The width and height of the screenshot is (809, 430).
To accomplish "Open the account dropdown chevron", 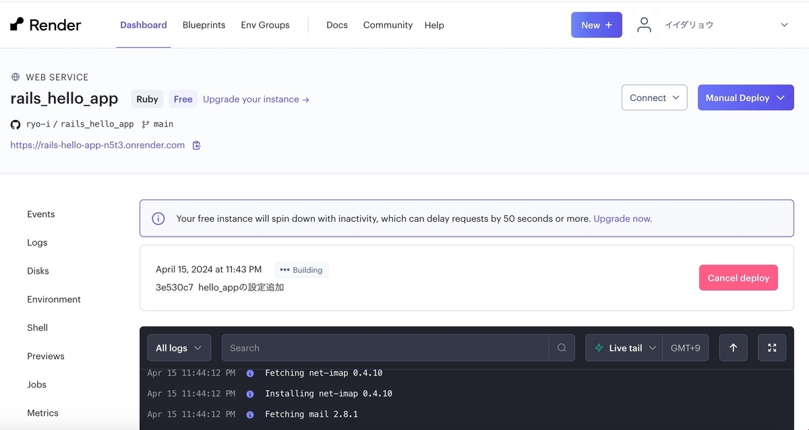I will (784, 25).
